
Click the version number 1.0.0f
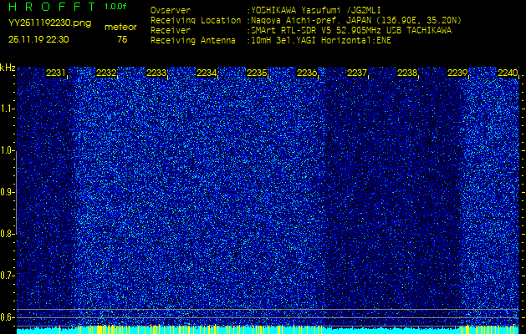[x=115, y=7]
